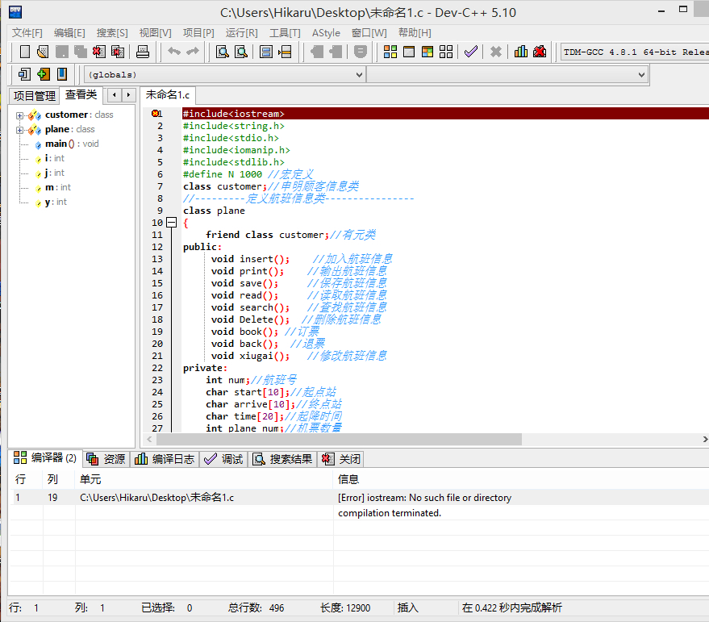Open the 搜索[S] menu
709x622 pixels.
pyautogui.click(x=111, y=32)
